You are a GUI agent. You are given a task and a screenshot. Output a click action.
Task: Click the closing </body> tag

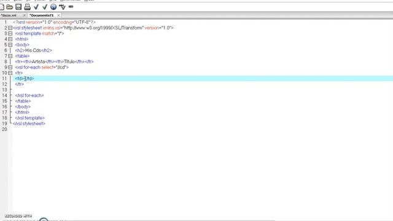coord(23,107)
